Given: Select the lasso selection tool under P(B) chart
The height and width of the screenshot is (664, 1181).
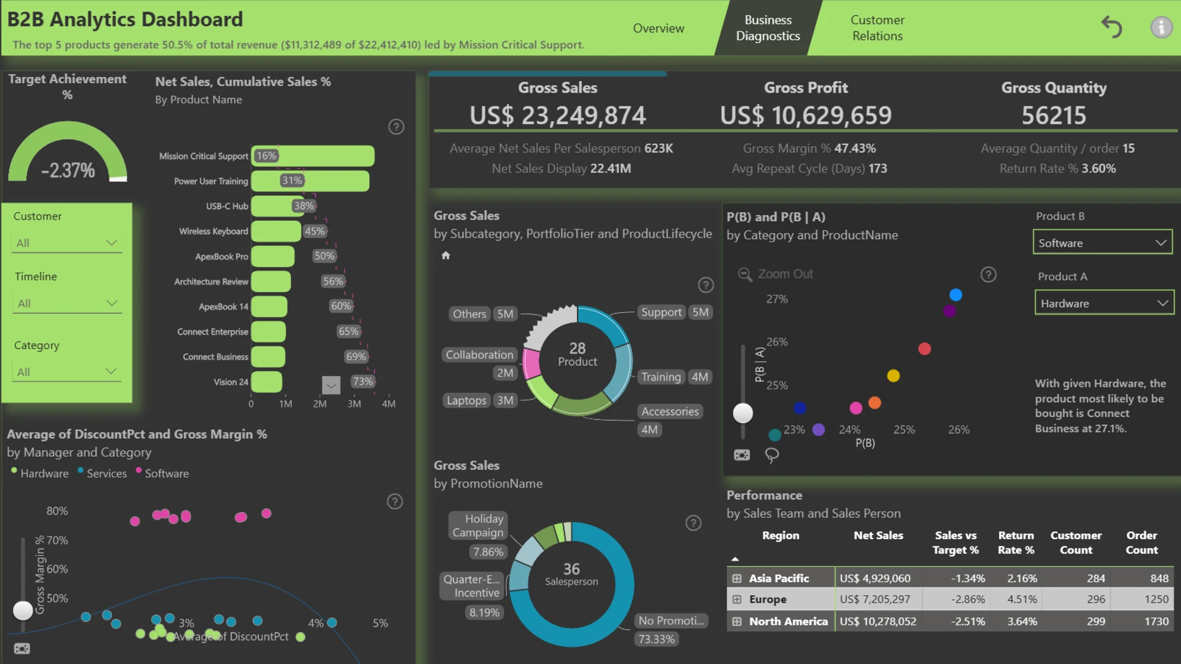Looking at the screenshot, I should point(772,455).
